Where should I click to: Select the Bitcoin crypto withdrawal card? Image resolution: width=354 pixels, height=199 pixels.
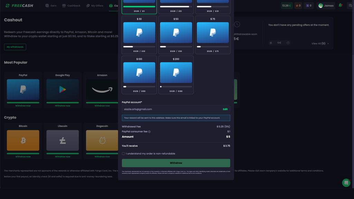(23, 140)
